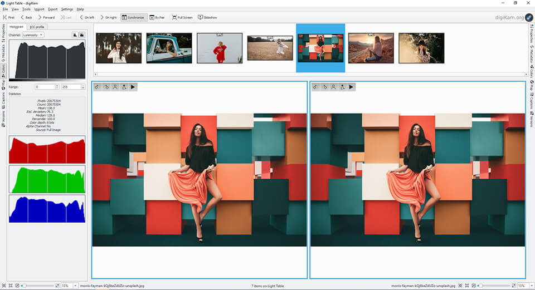Open left sidebar Map tab
The width and height of the screenshot is (535, 290).
[3, 85]
